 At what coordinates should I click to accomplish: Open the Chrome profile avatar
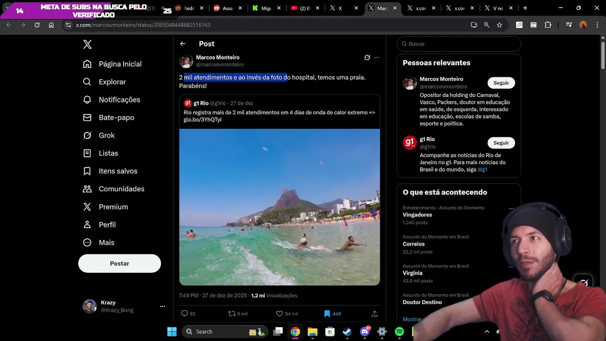[583, 25]
